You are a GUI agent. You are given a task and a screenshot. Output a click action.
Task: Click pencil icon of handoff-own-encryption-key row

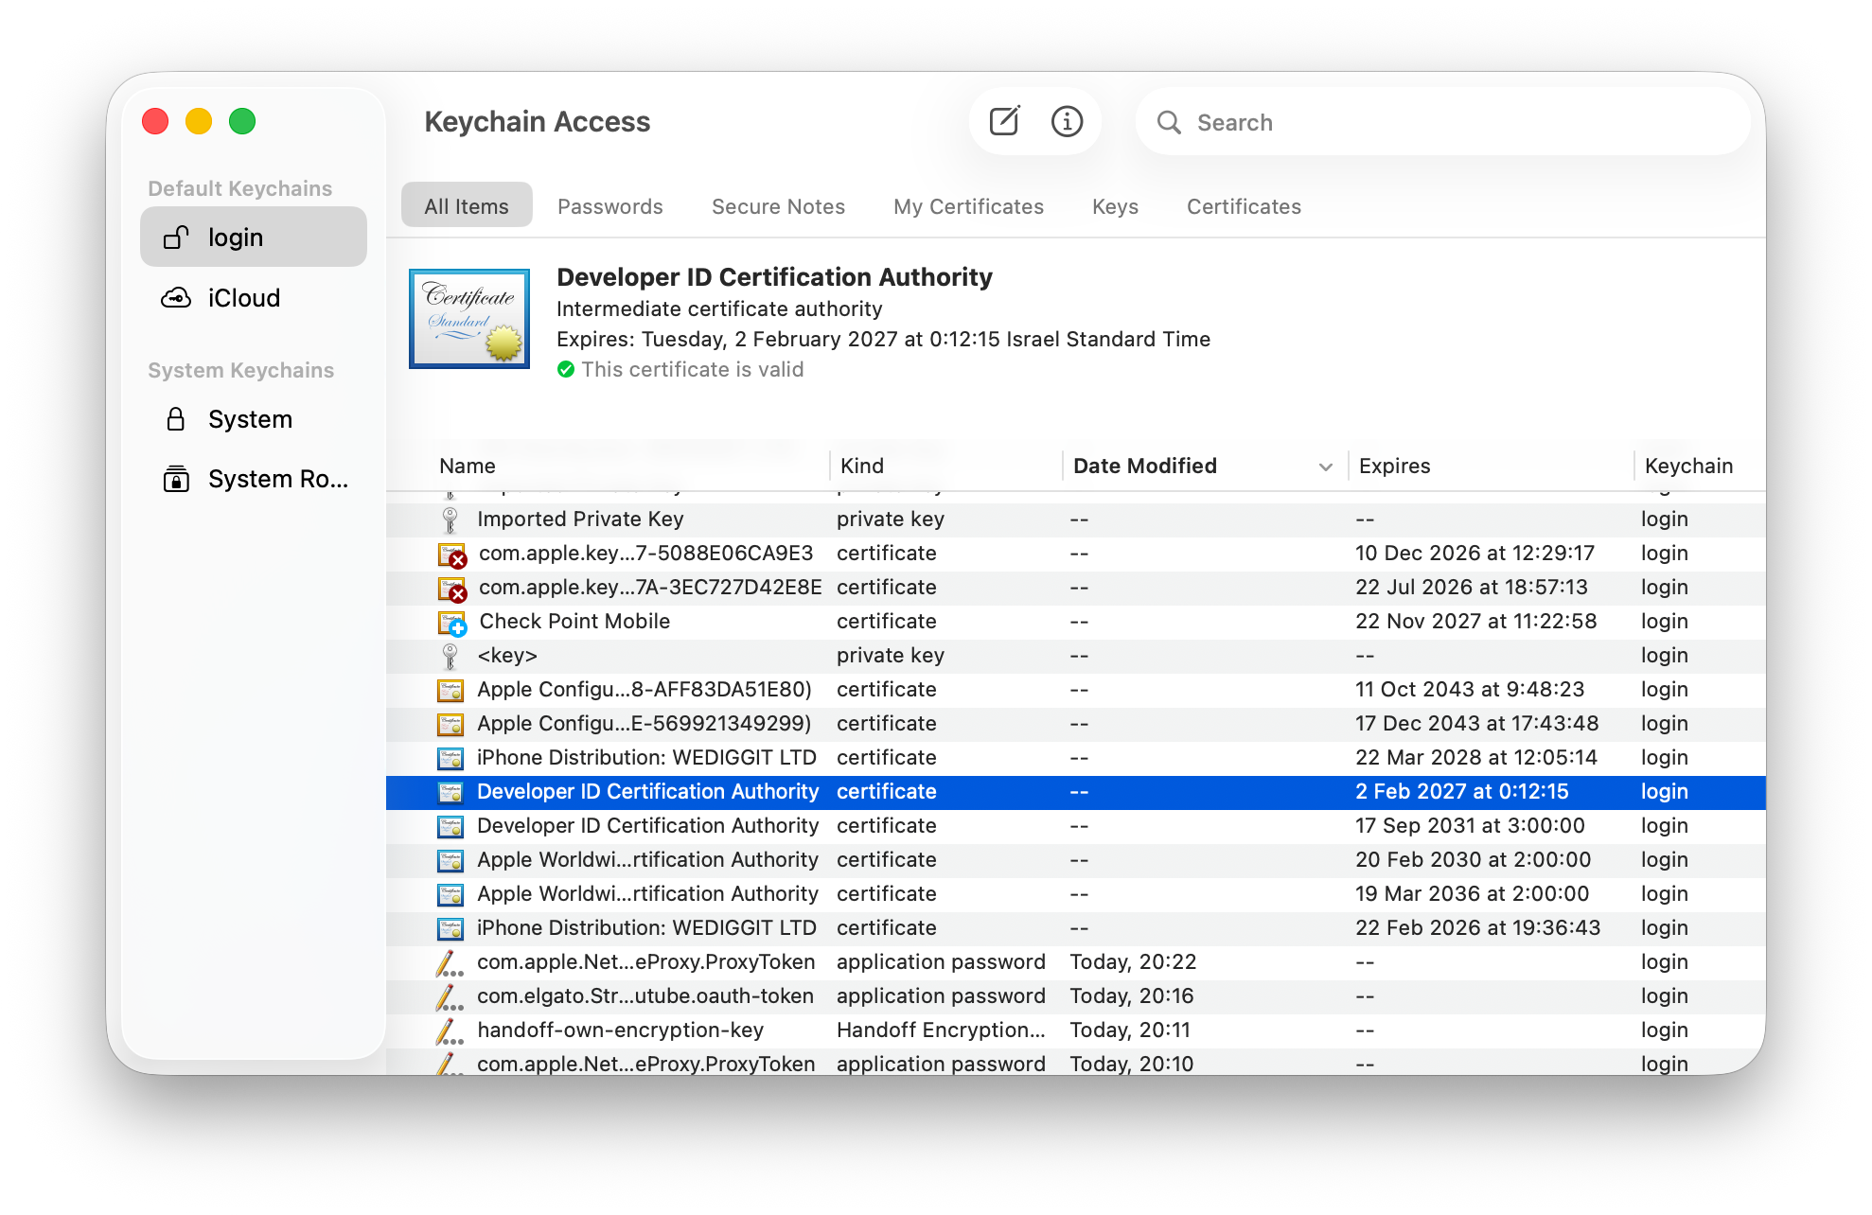pyautogui.click(x=450, y=1030)
